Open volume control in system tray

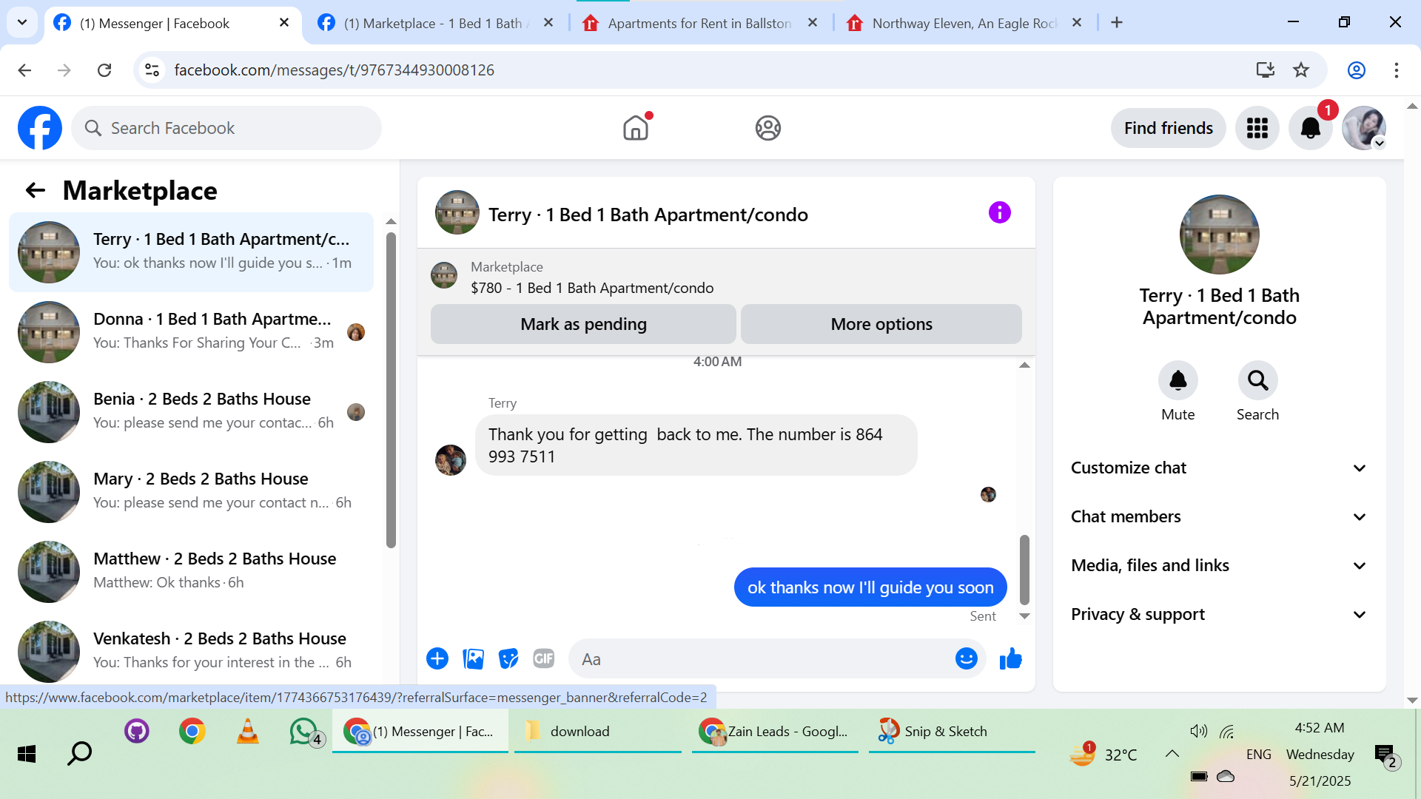[1198, 732]
